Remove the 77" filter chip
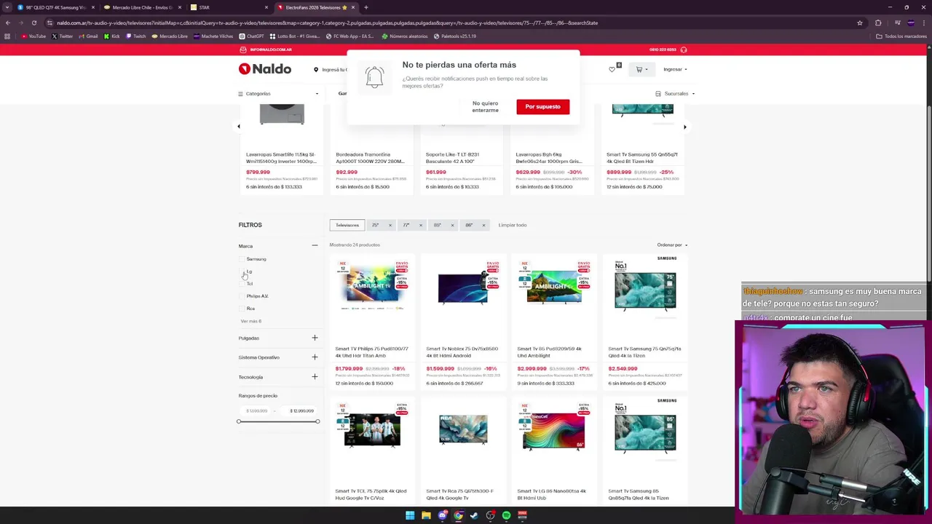The image size is (932, 524). (x=420, y=225)
